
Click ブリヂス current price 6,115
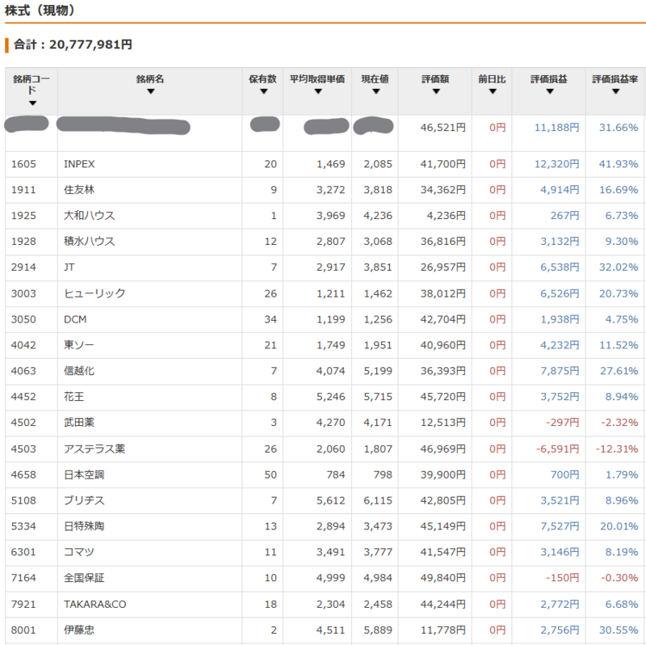click(378, 500)
